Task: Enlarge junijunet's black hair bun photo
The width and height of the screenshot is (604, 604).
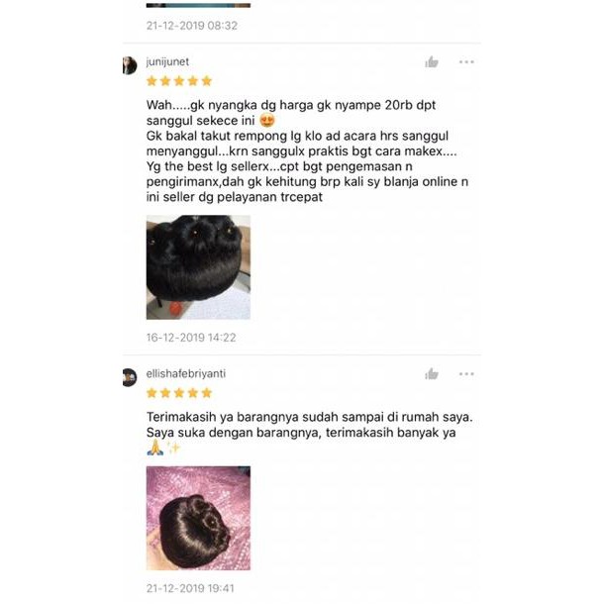Action: tap(198, 267)
